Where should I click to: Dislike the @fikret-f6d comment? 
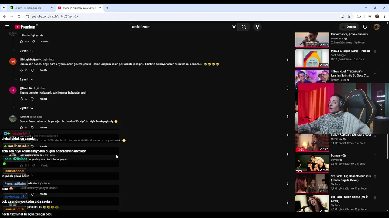[x=32, y=99]
